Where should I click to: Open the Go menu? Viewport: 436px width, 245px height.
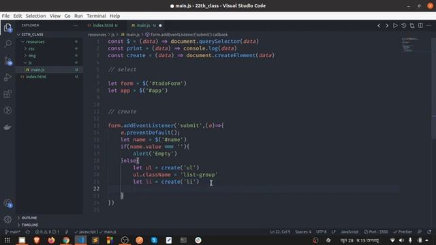point(67,16)
